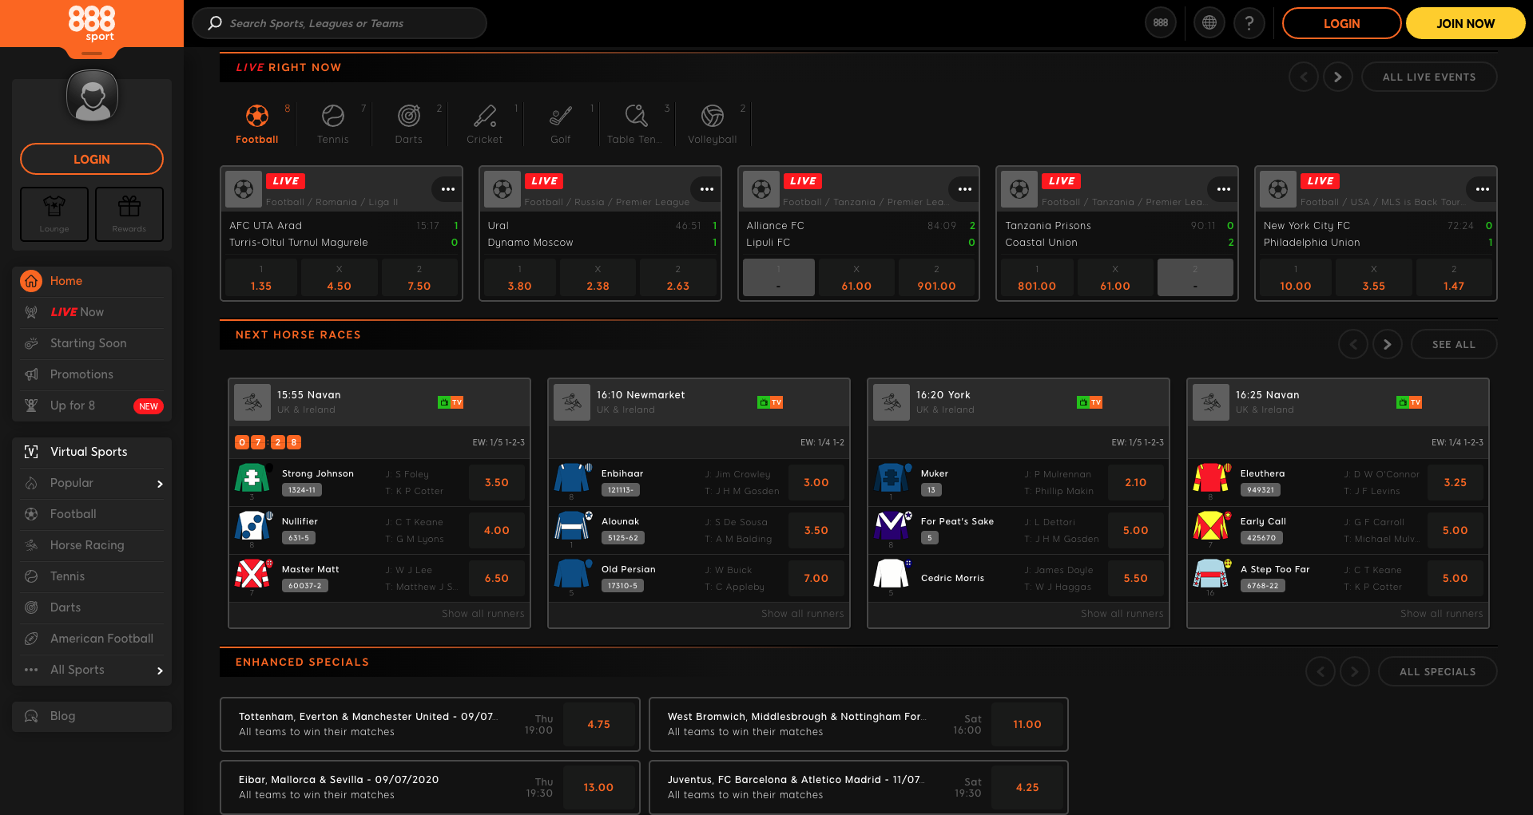Open more options on New York City FC card
The image size is (1533, 815).
[x=1483, y=189]
